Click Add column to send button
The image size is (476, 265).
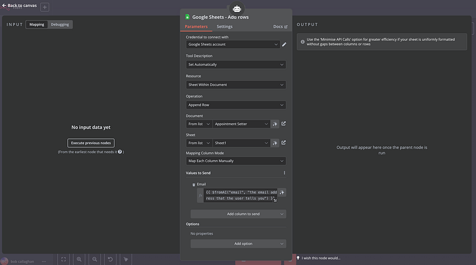pyautogui.click(x=238, y=213)
